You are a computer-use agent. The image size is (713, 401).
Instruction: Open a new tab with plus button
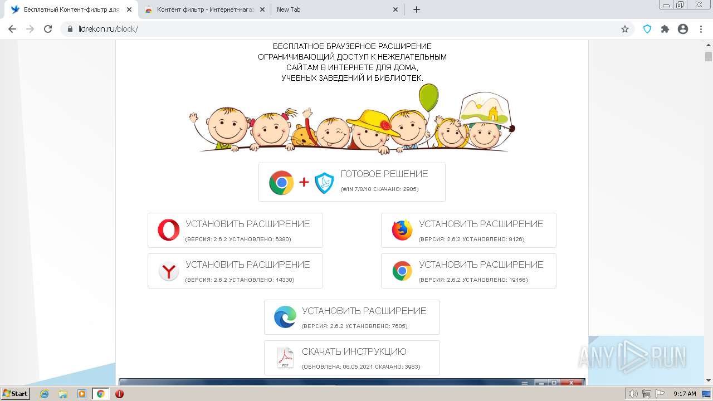(416, 9)
